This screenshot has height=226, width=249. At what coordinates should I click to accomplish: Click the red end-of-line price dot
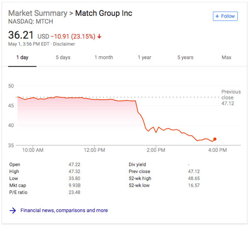tap(215, 139)
